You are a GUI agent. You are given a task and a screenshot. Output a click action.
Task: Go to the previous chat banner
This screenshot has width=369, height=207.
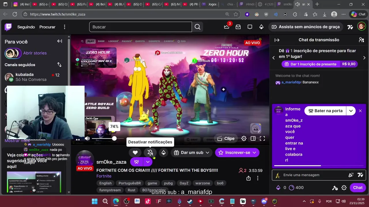point(274,57)
